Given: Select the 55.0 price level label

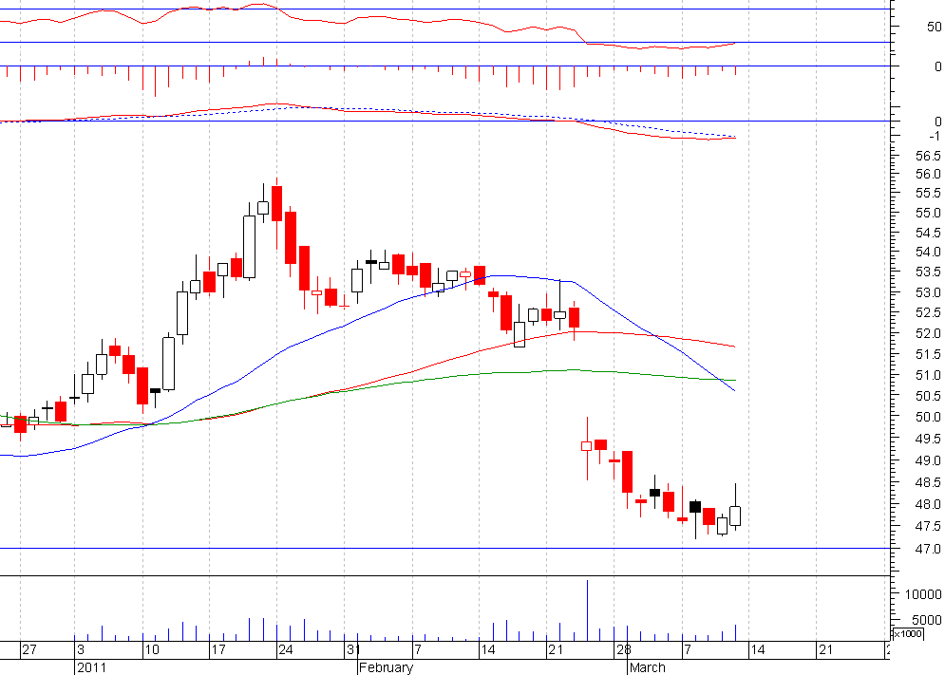Looking at the screenshot, I should coord(928,214).
